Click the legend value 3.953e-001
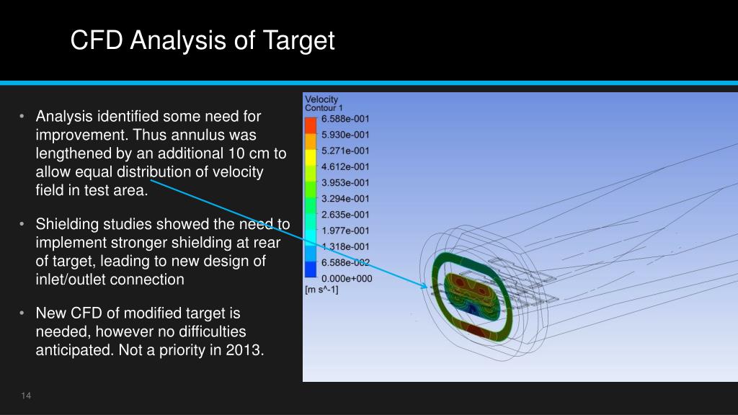This screenshot has height=415, width=738. (x=345, y=183)
